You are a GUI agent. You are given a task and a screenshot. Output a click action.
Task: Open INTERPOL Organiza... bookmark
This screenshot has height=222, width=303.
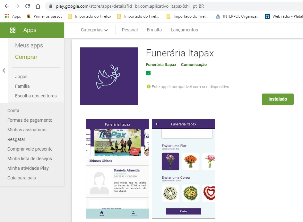[x=238, y=16]
